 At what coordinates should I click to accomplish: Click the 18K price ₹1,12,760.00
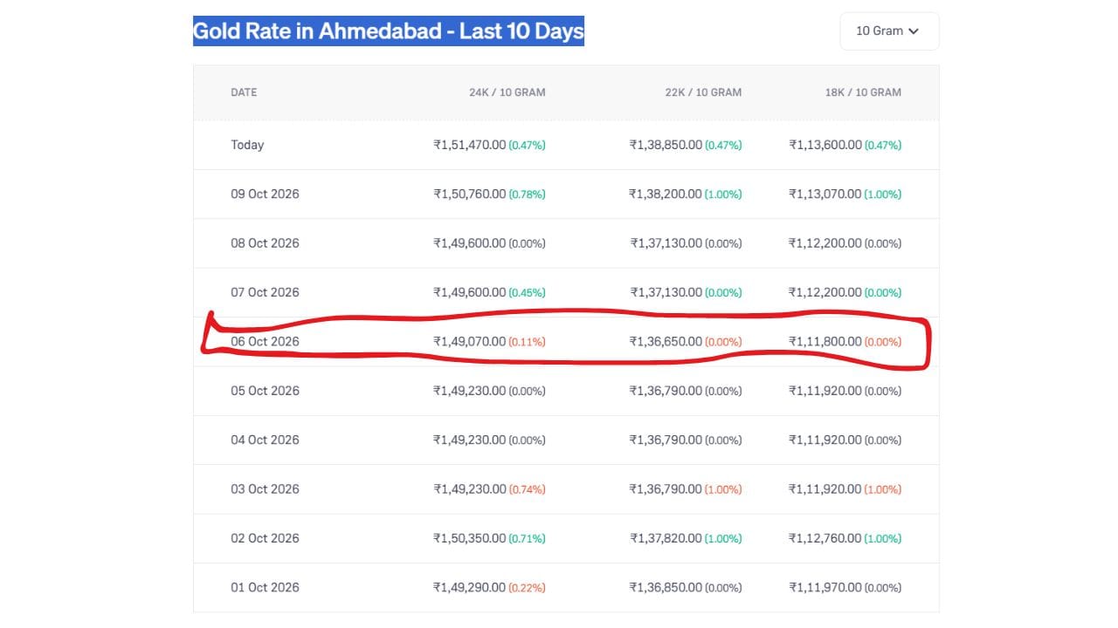[x=825, y=538]
